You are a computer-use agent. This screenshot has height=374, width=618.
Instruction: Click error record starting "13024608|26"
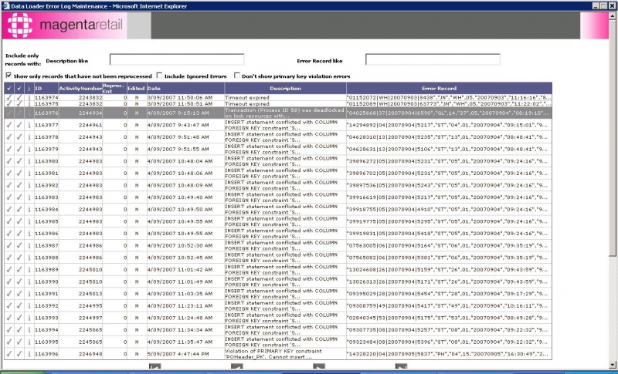click(447, 269)
